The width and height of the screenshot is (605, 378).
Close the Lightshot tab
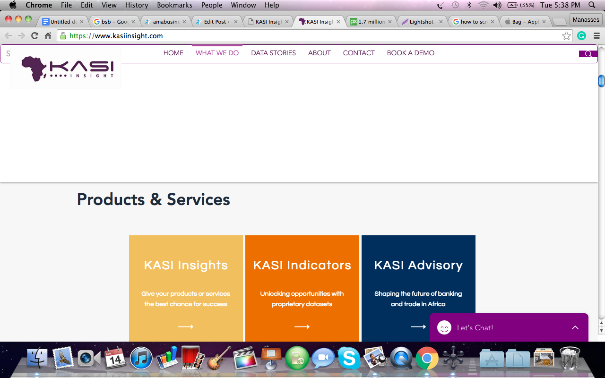(x=441, y=22)
